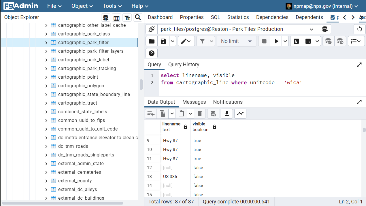This screenshot has height=206, width=366.
Task: Open the Object menu
Action: tap(82, 6)
